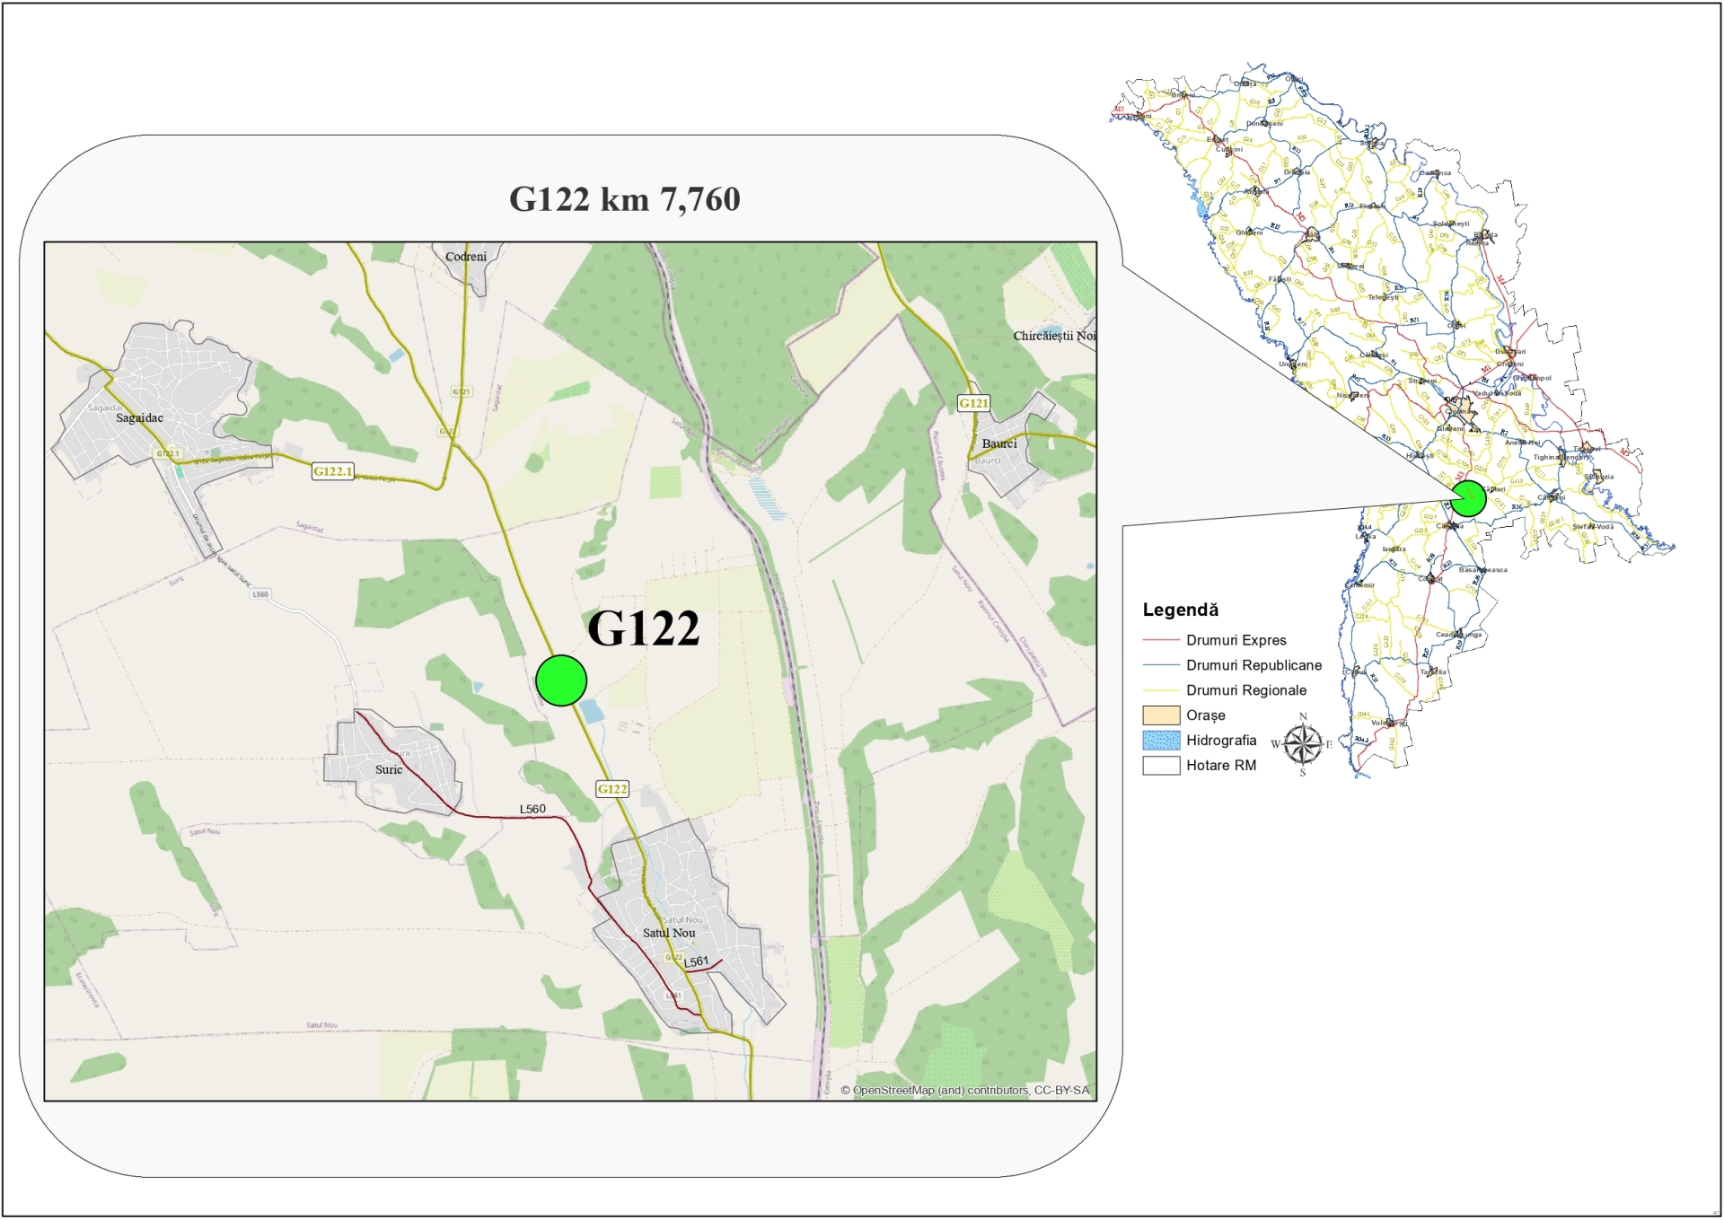1724x1220 pixels.
Task: Click the Sagaidac village label
Action: coord(140,418)
